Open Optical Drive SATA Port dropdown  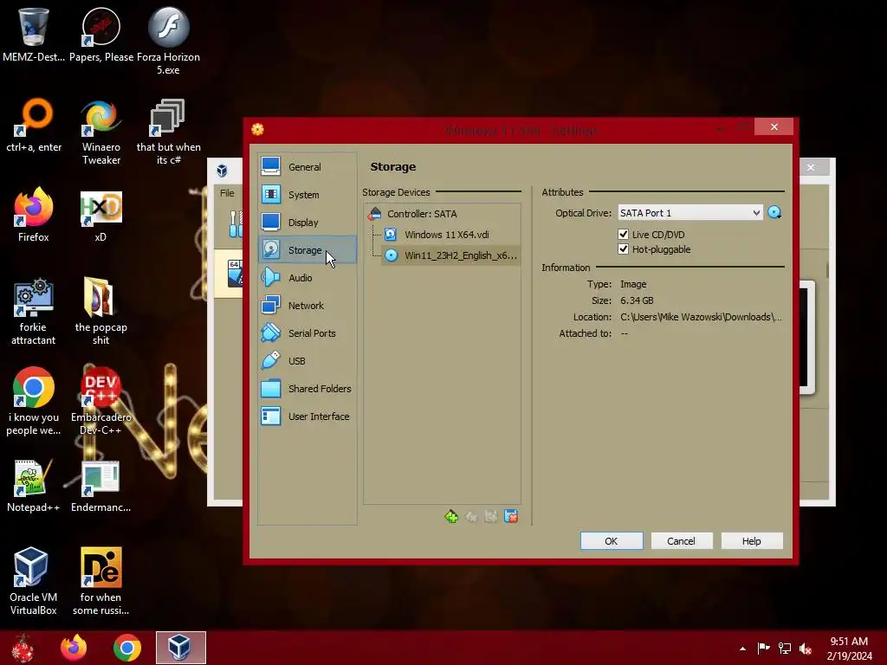click(x=690, y=213)
